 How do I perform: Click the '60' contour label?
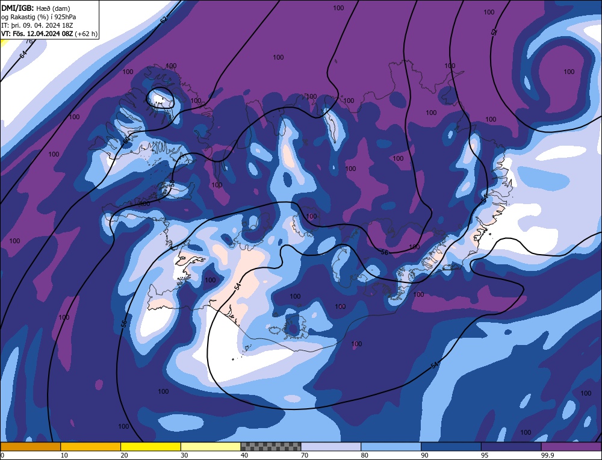tap(126, 140)
